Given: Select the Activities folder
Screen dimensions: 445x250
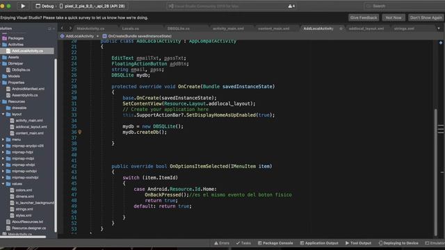Looking at the screenshot, I should 15,44.
